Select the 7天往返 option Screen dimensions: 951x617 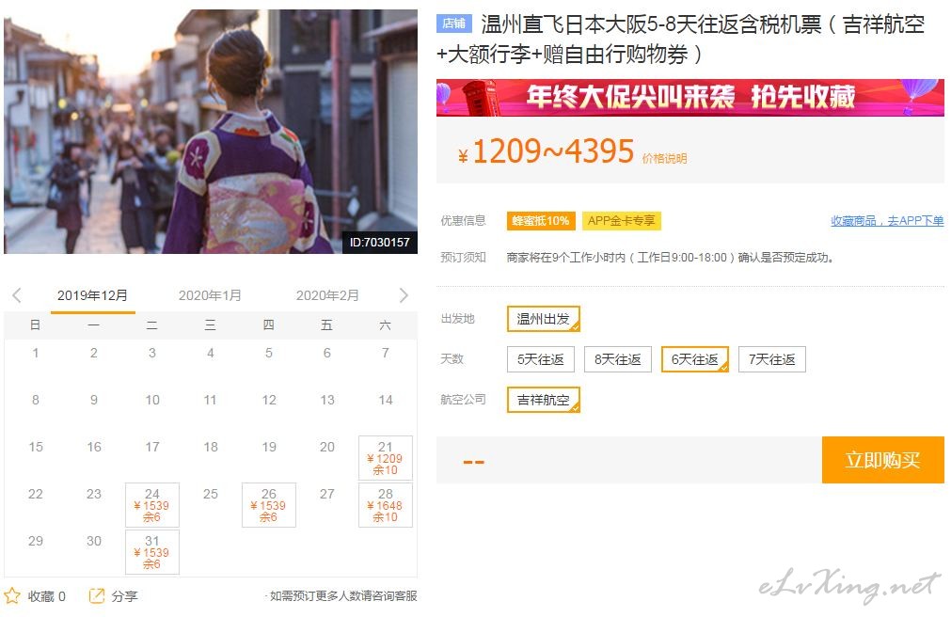(771, 359)
